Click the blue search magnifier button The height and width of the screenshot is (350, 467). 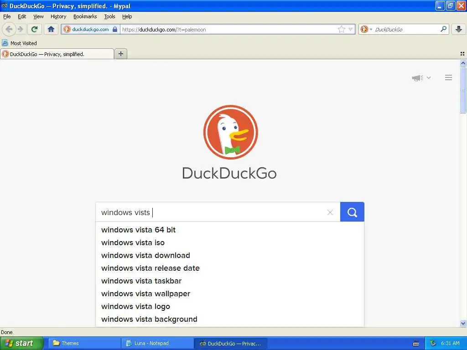352,212
